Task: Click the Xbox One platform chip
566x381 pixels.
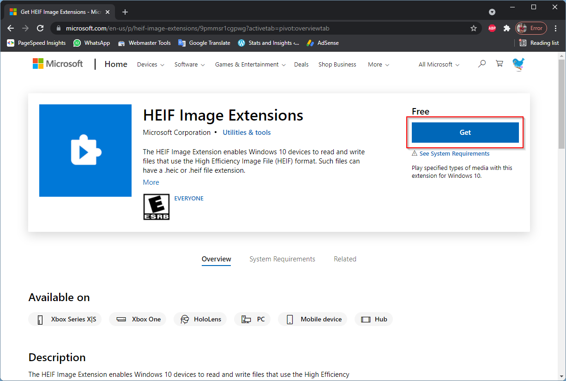Action: point(138,319)
